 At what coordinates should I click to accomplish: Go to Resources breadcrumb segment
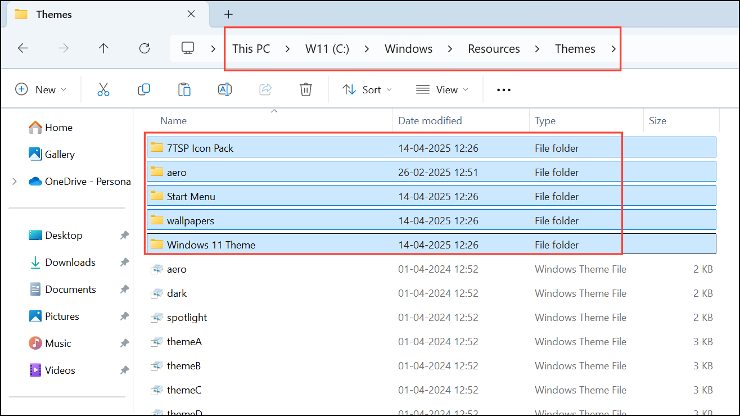point(494,49)
